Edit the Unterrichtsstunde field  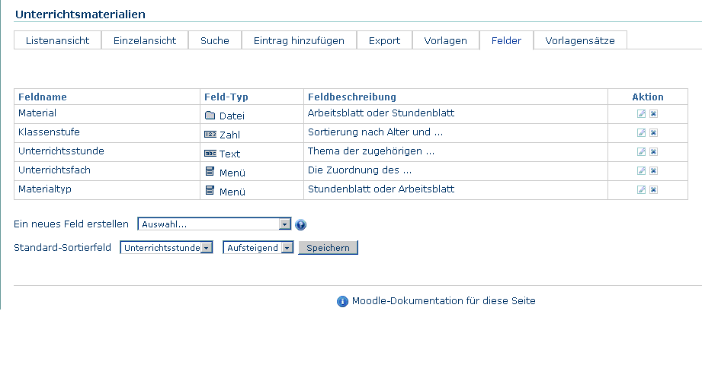pos(641,152)
